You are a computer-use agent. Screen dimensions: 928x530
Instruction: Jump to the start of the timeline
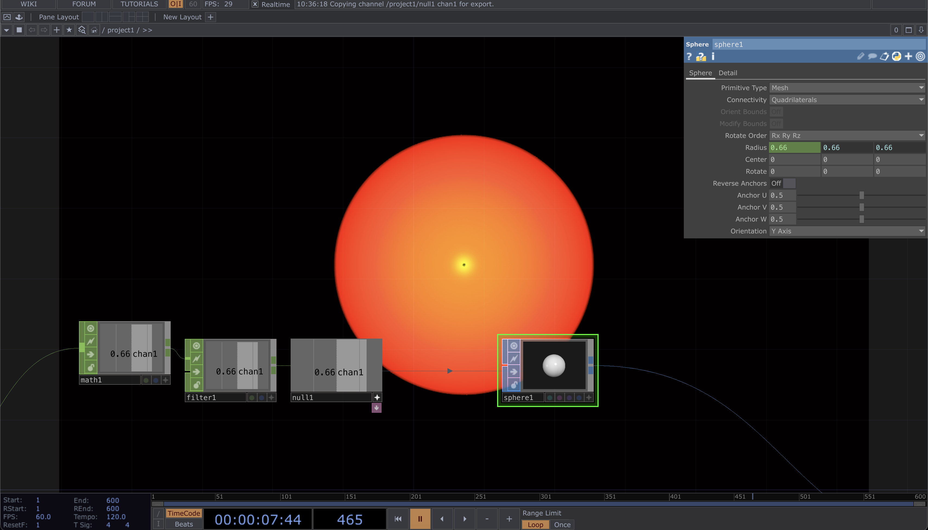(x=398, y=519)
